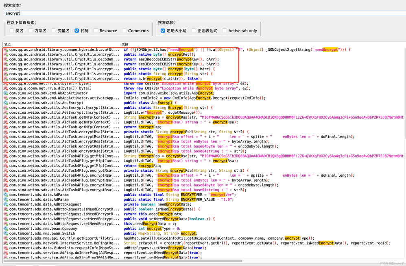Click method icon for hybride.b.a.a result
Image resolution: width=406 pixels, height=266 pixels.
[6, 50]
